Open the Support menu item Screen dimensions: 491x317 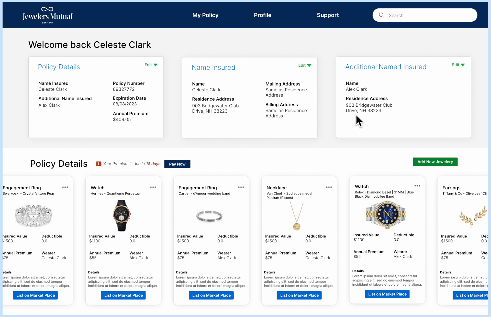328,15
